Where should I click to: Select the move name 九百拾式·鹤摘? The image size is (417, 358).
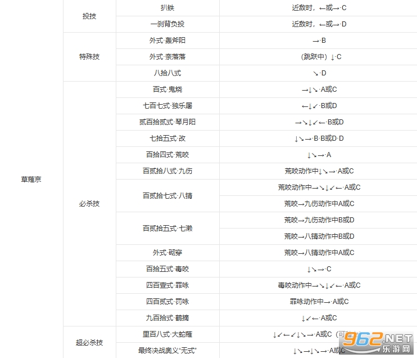pyautogui.click(x=167, y=318)
